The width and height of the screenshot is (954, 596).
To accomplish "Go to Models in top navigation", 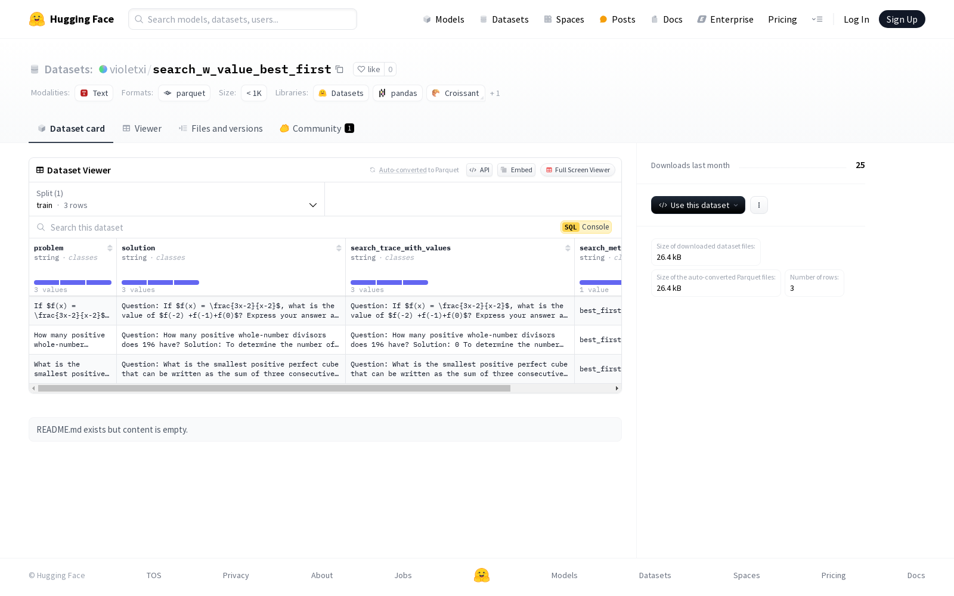I will click(444, 19).
